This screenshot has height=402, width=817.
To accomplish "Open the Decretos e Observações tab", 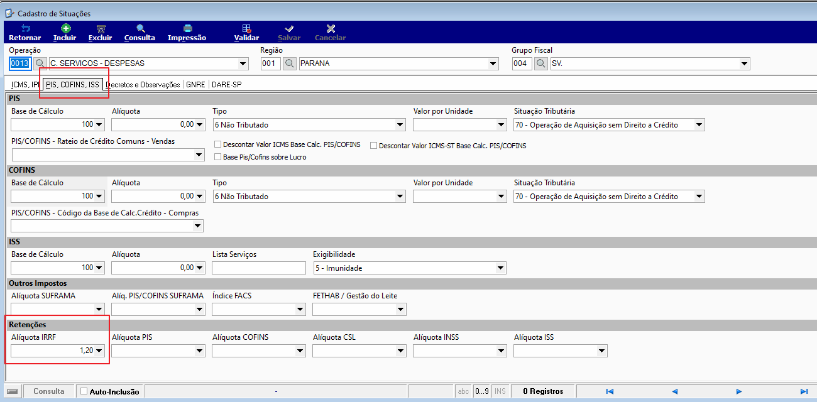I will 143,85.
